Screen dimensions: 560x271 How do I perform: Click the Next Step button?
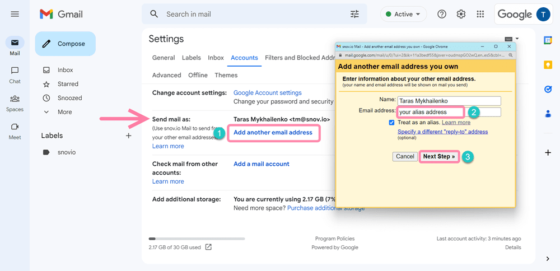[438, 156]
